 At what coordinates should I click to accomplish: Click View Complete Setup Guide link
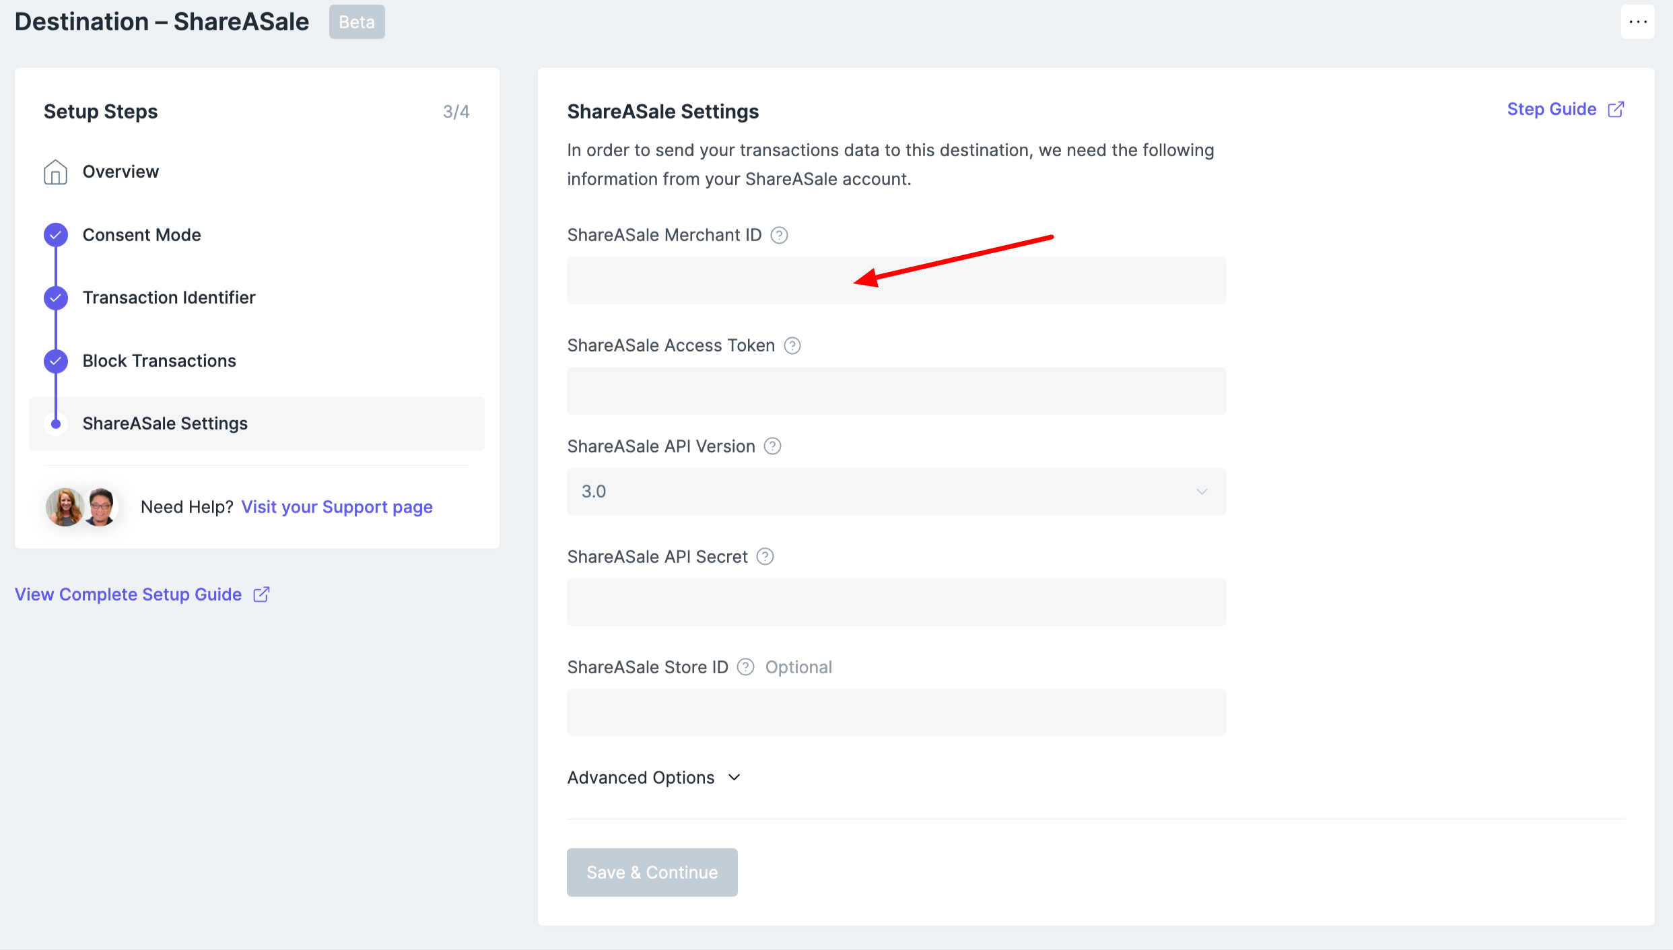click(128, 595)
